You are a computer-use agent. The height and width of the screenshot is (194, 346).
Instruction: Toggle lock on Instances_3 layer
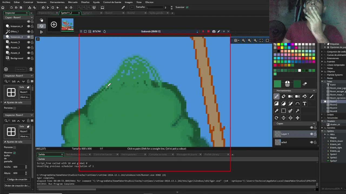click(x=32, y=37)
